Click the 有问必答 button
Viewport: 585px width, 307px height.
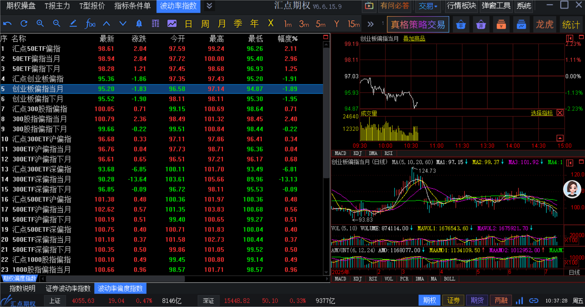pyautogui.click(x=395, y=6)
